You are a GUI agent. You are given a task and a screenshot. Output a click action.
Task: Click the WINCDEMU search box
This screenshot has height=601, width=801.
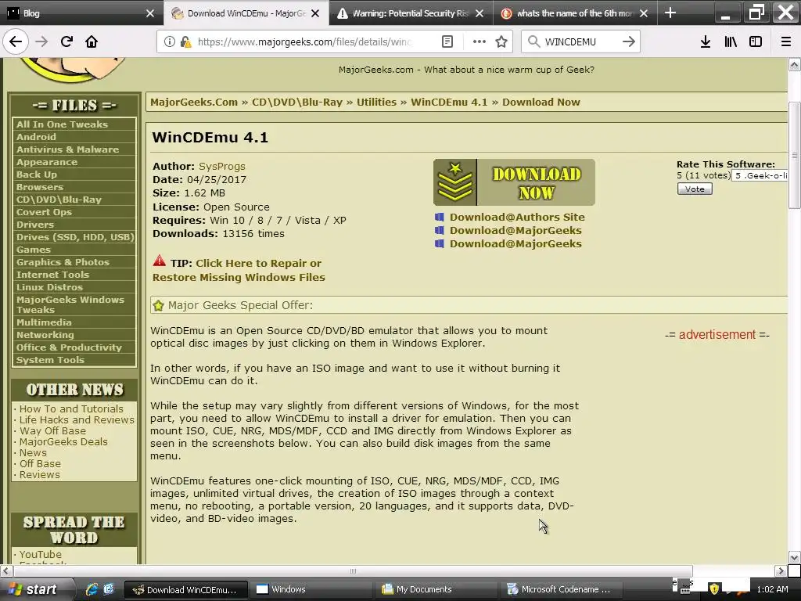point(580,41)
